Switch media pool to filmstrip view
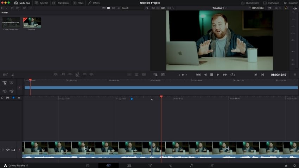Image resolution: width=299 pixels, height=168 pixels. coord(104,8)
